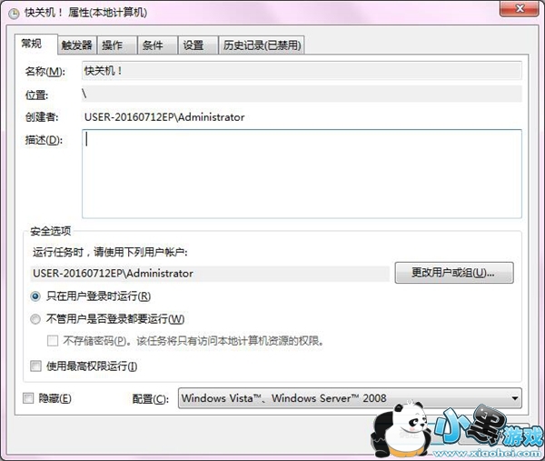The image size is (545, 461).
Task: Switch to the 常规 tab
Action: [x=35, y=44]
